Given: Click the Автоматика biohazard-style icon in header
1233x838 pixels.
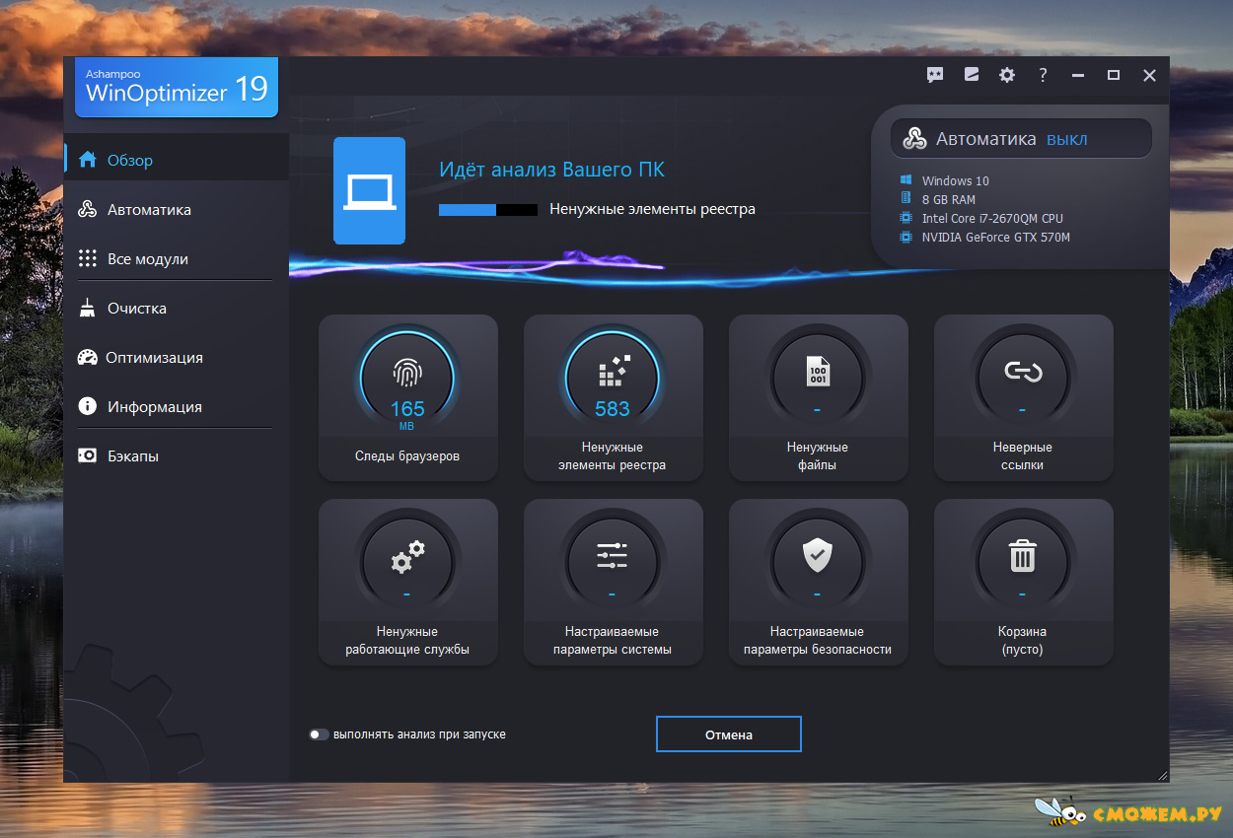Looking at the screenshot, I should 915,139.
